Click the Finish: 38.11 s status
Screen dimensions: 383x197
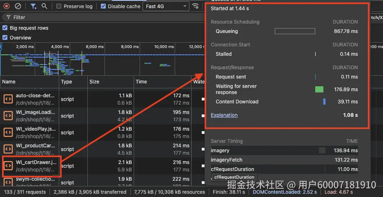click(229, 192)
